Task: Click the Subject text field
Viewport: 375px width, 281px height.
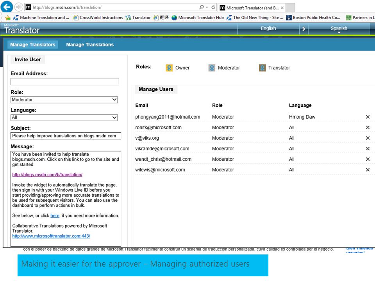Action: (x=66, y=136)
